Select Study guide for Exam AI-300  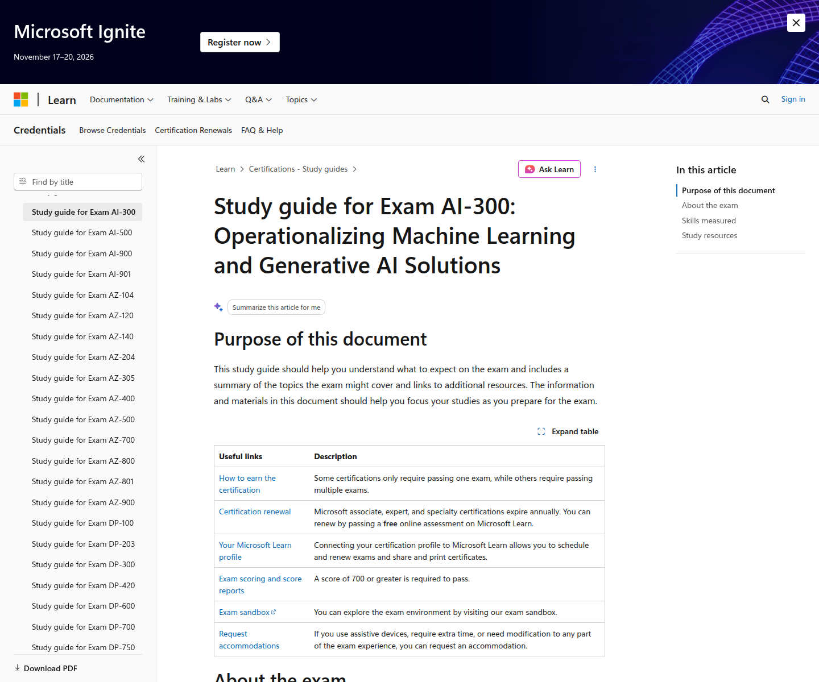tap(82, 212)
